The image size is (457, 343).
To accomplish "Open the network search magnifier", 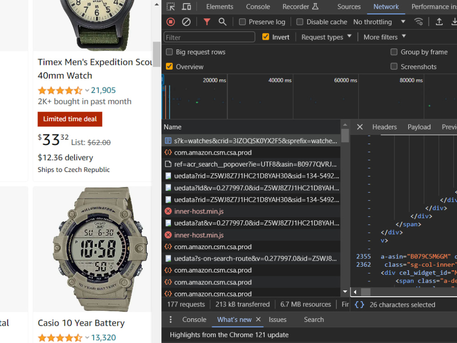I will coord(223,22).
